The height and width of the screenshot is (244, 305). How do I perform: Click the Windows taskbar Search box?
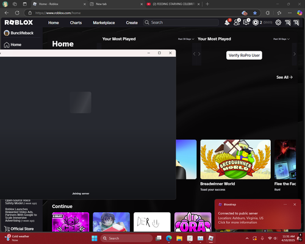point(126,239)
